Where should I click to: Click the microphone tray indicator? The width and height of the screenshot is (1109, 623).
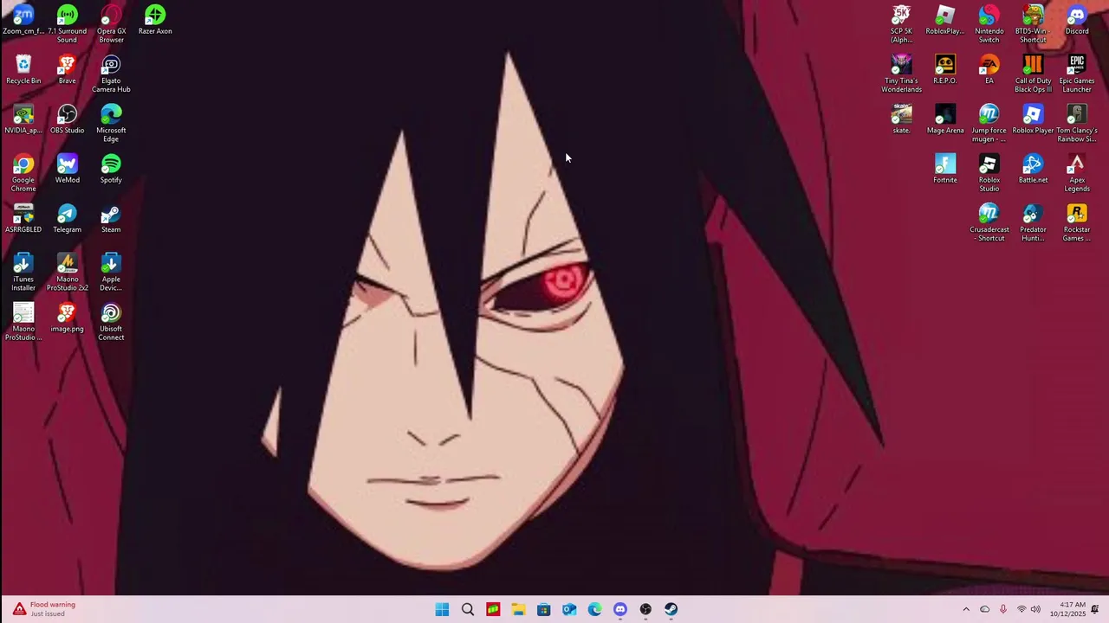click(1003, 609)
